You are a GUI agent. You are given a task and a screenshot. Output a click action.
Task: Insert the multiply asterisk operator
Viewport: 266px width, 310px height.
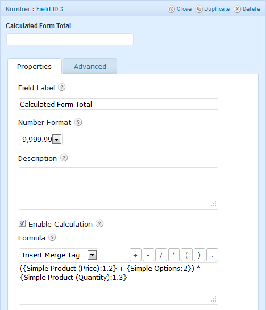174,255
